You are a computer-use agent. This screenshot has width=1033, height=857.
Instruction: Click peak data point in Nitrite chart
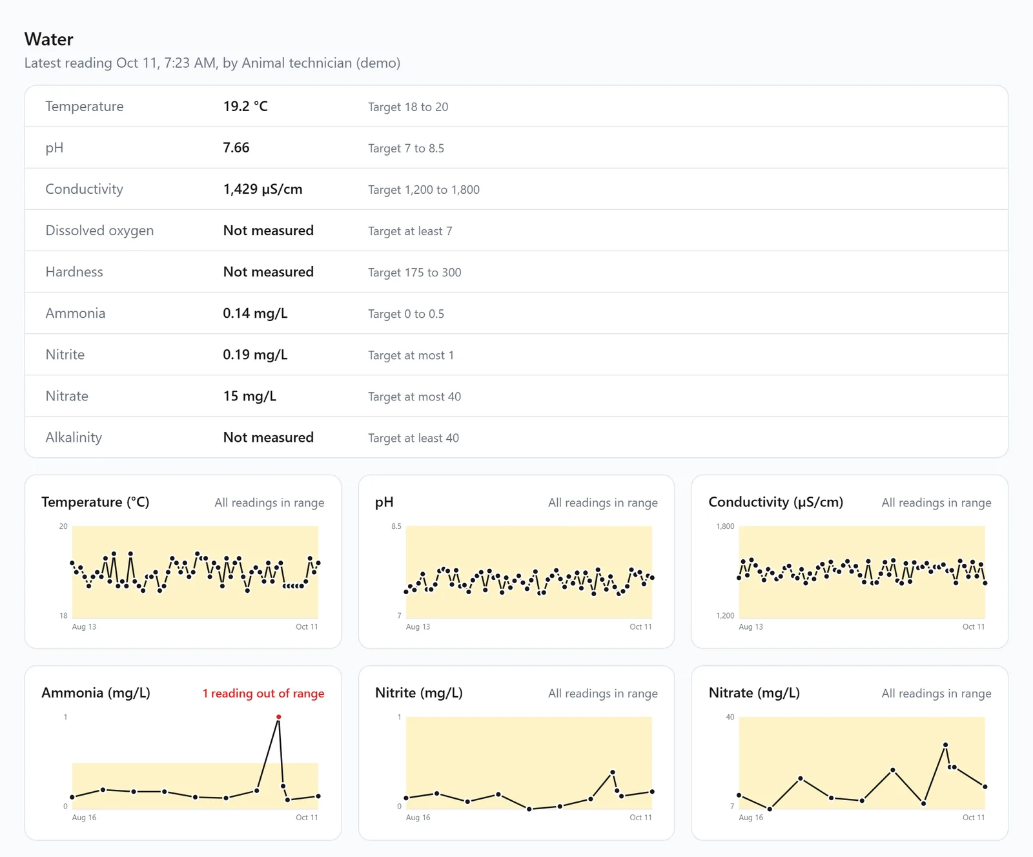pyautogui.click(x=613, y=772)
